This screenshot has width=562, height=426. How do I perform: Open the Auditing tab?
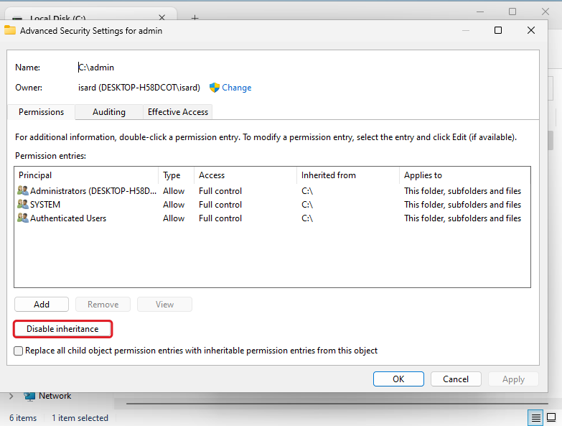[x=109, y=112]
